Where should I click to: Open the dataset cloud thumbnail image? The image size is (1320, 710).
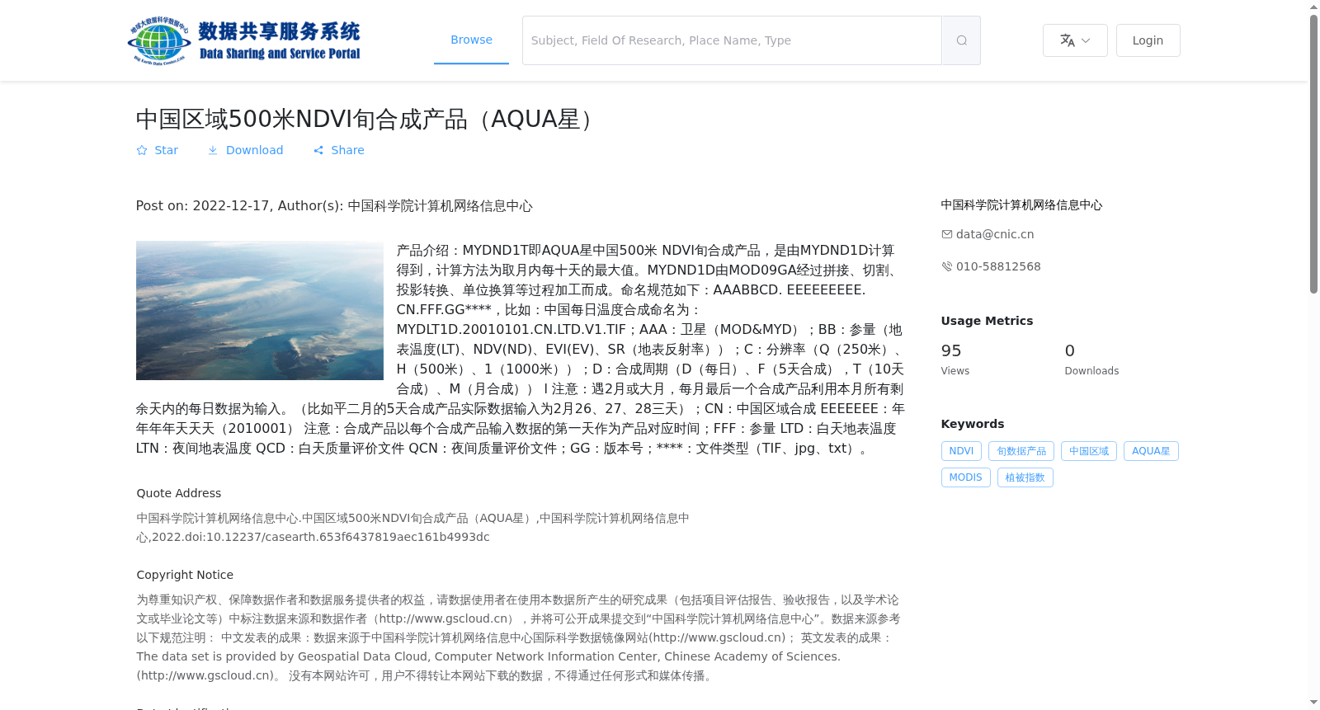[260, 310]
